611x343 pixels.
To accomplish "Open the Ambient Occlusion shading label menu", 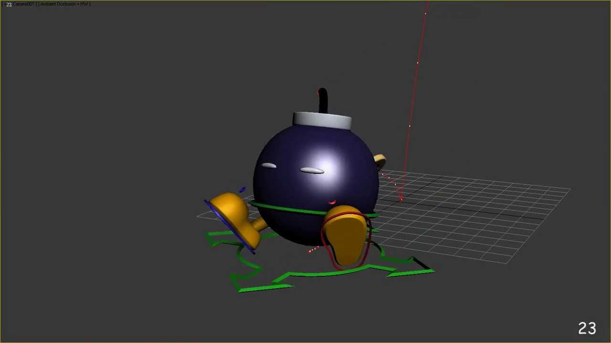I will (x=65, y=4).
